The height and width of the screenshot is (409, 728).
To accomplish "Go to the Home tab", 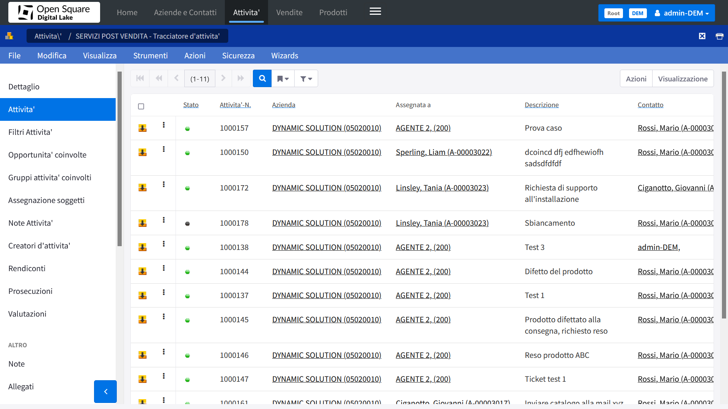I will pos(127,12).
